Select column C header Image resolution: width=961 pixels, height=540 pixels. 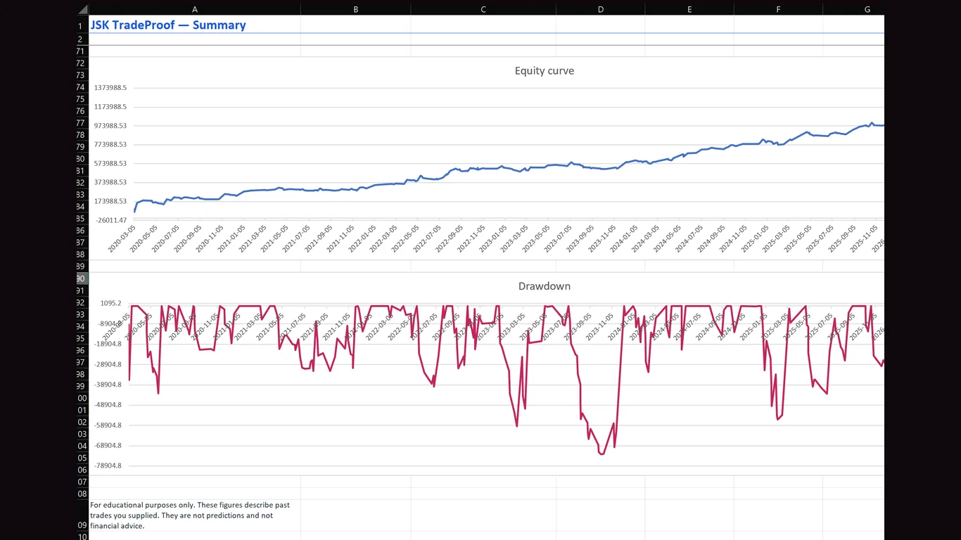coord(483,9)
